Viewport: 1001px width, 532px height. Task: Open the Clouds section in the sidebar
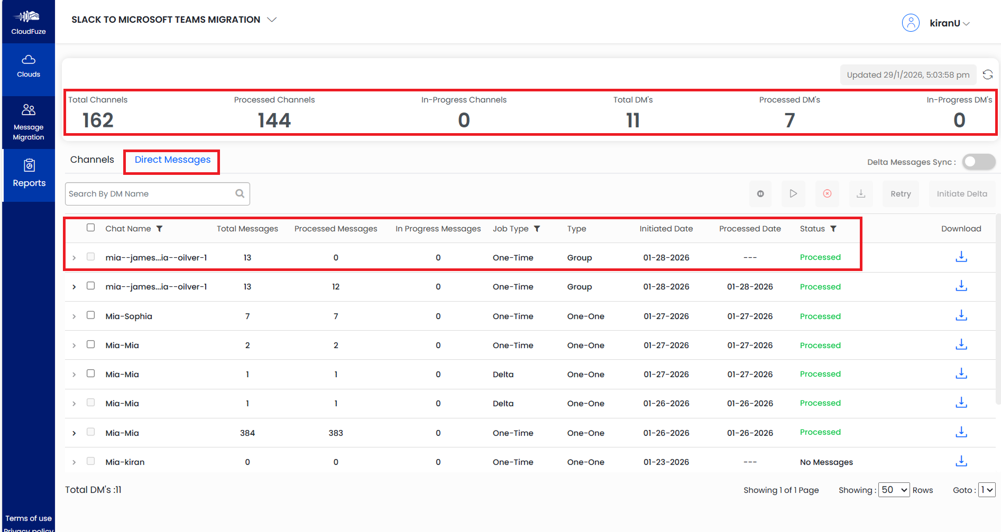pos(29,66)
